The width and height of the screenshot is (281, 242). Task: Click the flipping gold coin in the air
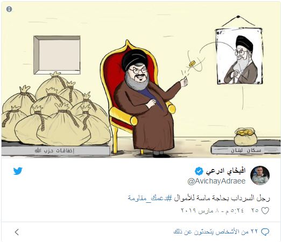[192, 63]
